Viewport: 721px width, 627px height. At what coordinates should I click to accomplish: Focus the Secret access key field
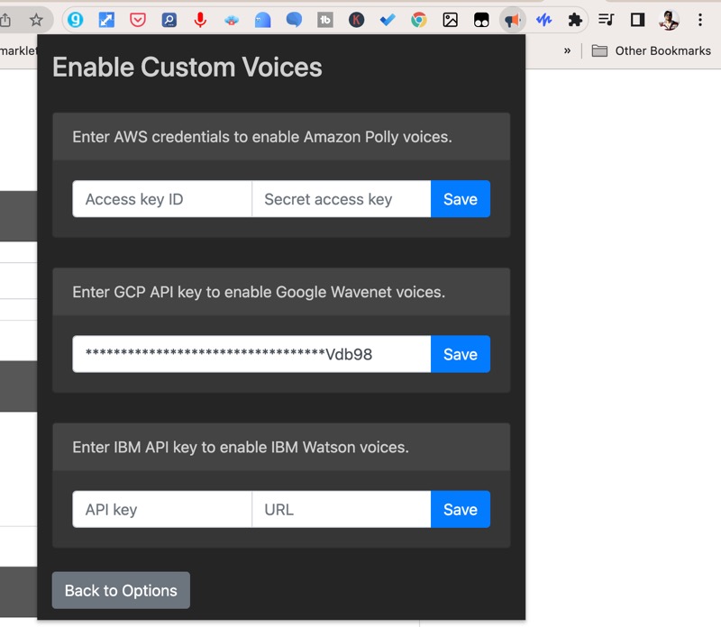(x=342, y=198)
